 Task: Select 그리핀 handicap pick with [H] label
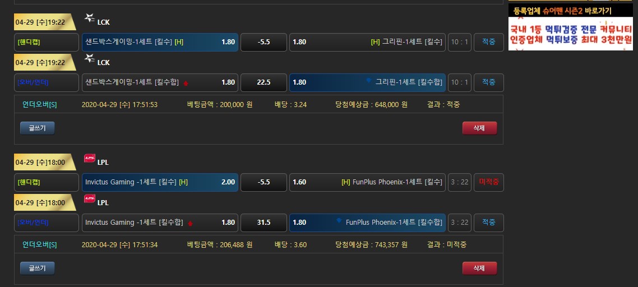[x=367, y=42]
